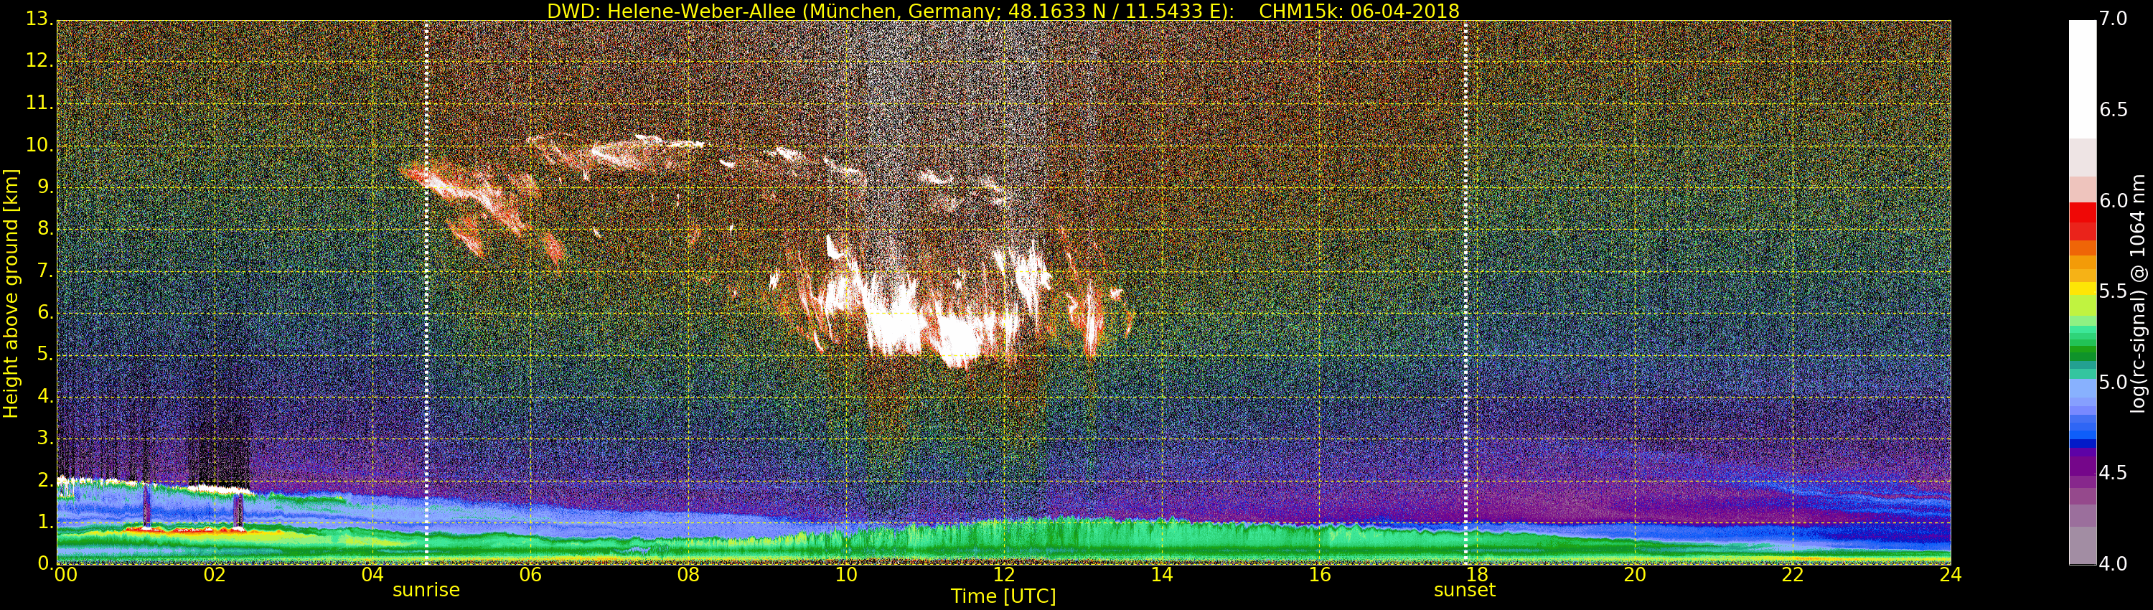Click the 06 tick label on the time axis
The height and width of the screenshot is (610, 2153).
pos(530,575)
